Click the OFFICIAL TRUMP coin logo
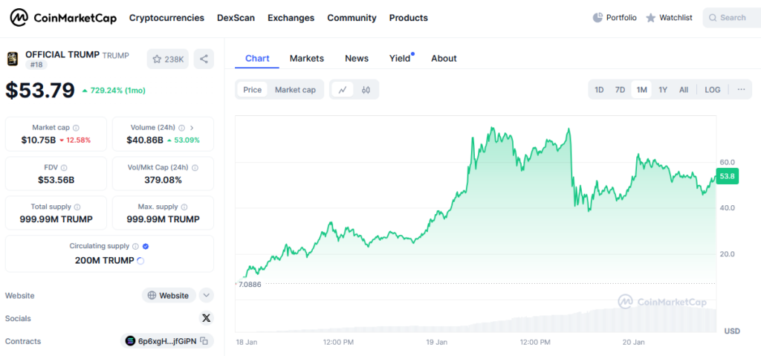Viewport: 761px width, 356px height. click(x=12, y=59)
